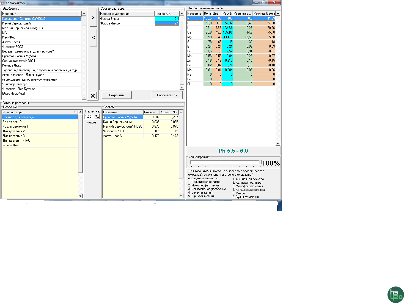Click the 'Кол-во г/л.' column header
Screen dimensions: 404x303
[x=167, y=14]
